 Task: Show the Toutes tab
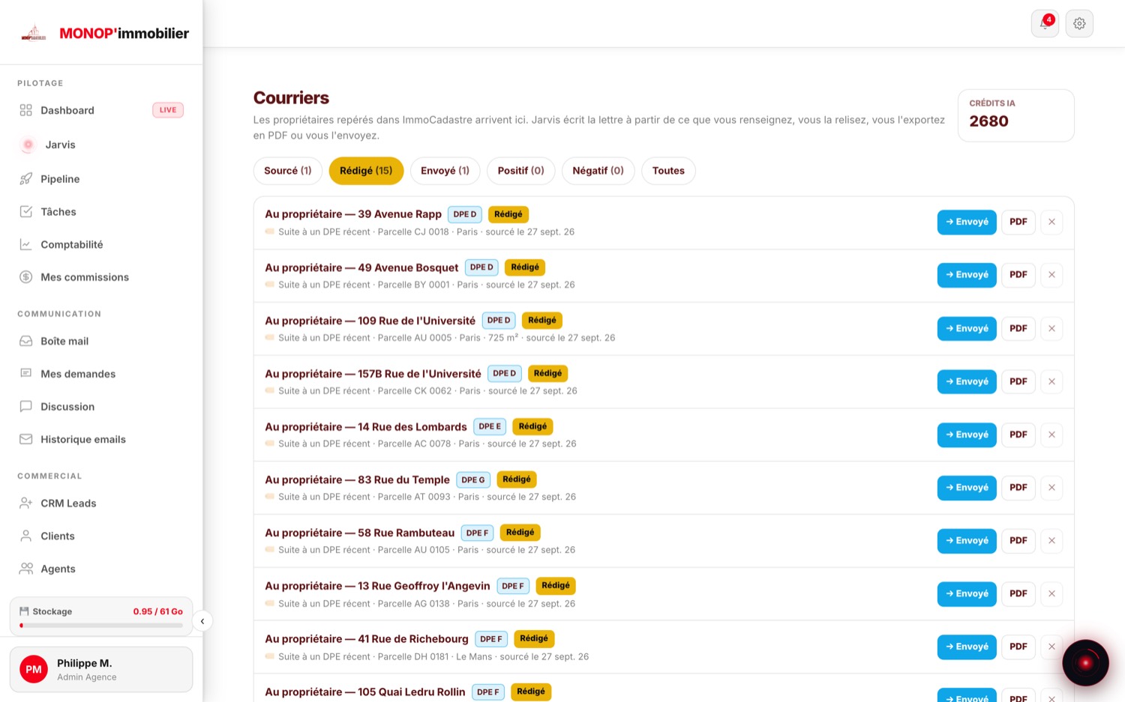668,171
